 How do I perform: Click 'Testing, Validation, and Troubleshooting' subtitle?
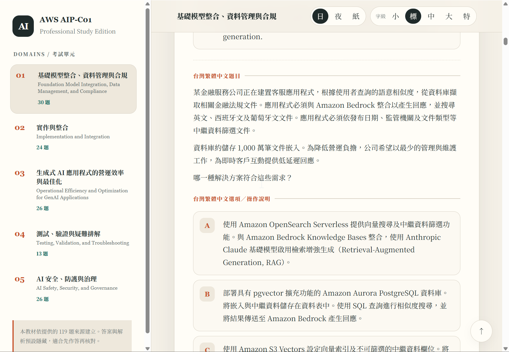[83, 243]
